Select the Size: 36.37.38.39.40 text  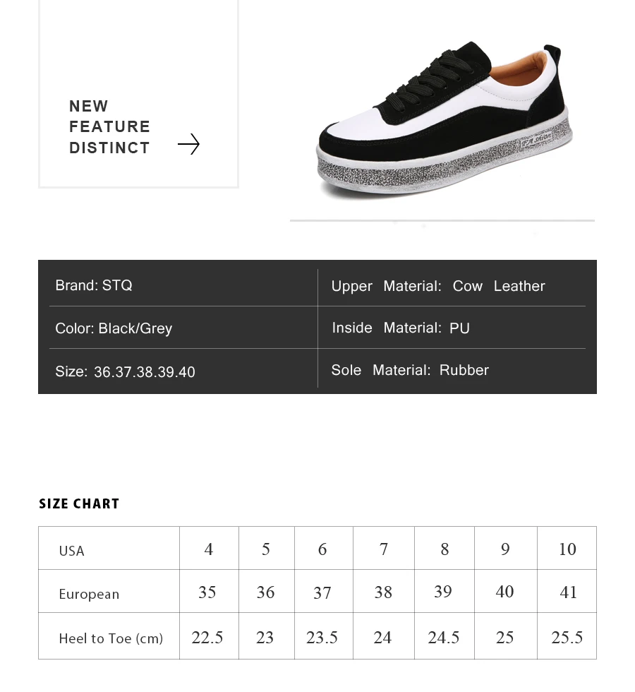[x=125, y=371]
